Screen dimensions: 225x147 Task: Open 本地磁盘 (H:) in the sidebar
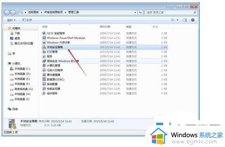click(23, 94)
